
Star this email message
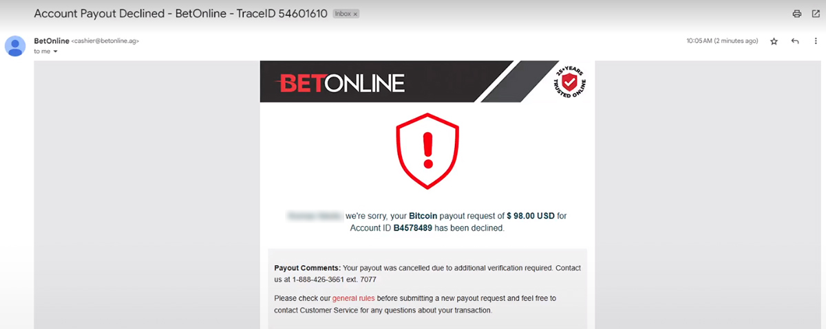pos(774,41)
